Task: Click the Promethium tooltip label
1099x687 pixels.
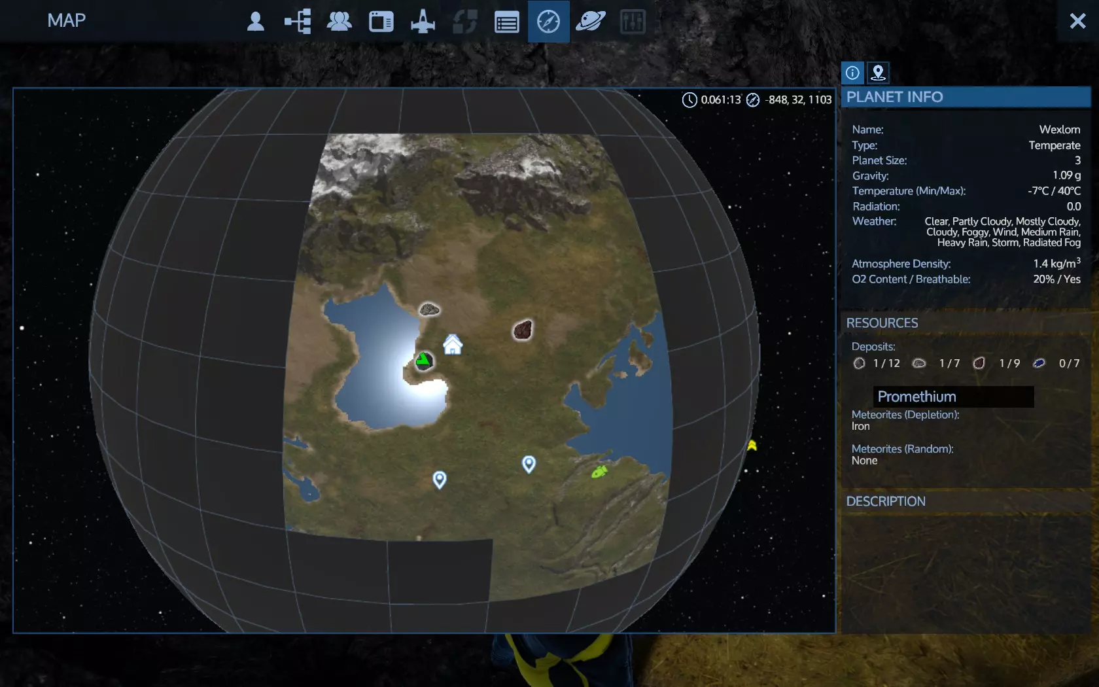Action: 954,396
